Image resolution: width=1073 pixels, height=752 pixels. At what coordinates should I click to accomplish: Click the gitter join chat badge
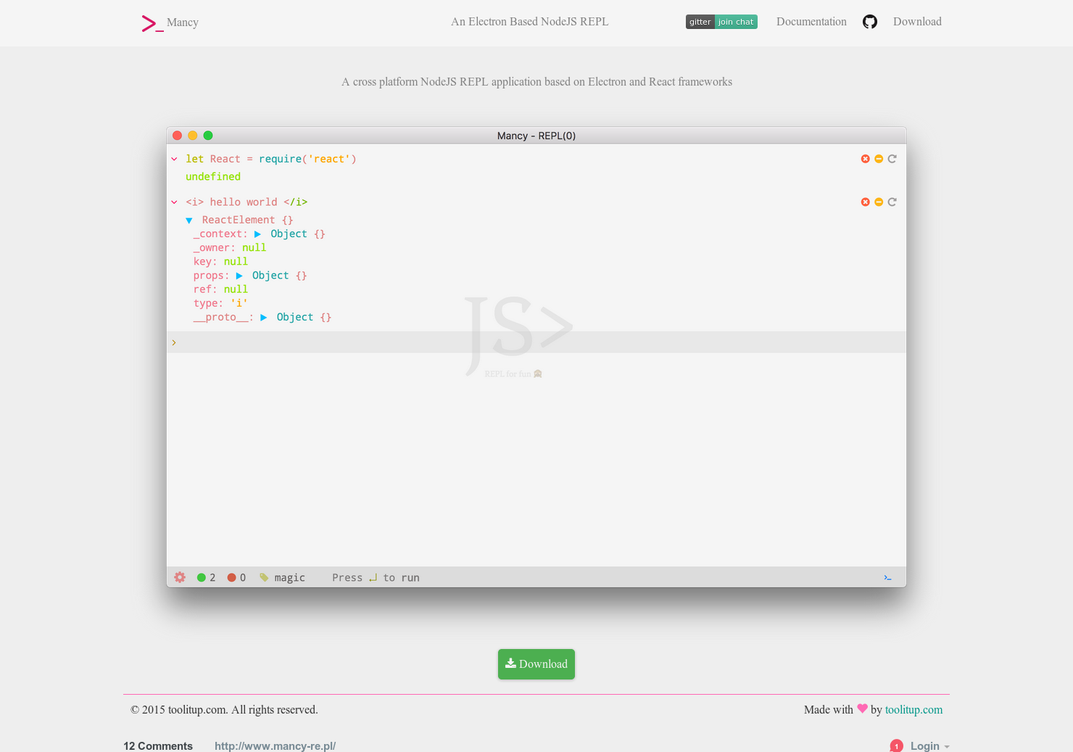coord(721,22)
